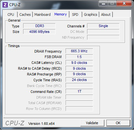
Task: Click the Validate button
Action: tap(92, 123)
